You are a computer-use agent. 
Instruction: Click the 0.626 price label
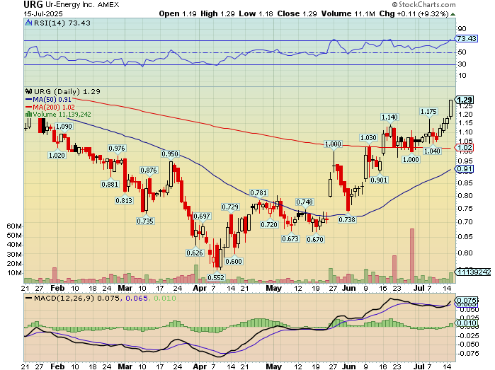195,253
